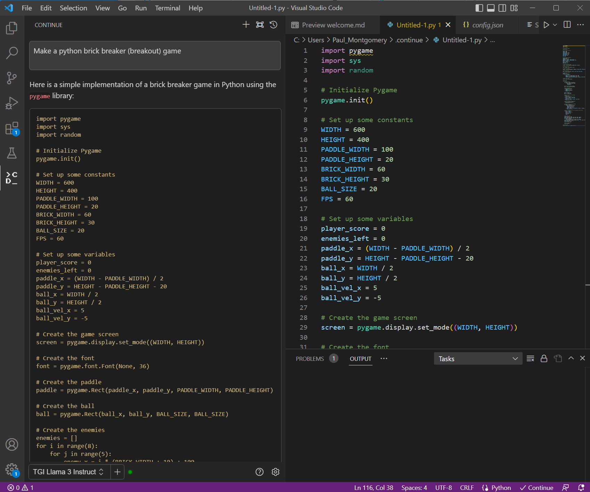This screenshot has width=590, height=492.
Task: Change UTF-8 file encoding
Action: coord(444,487)
